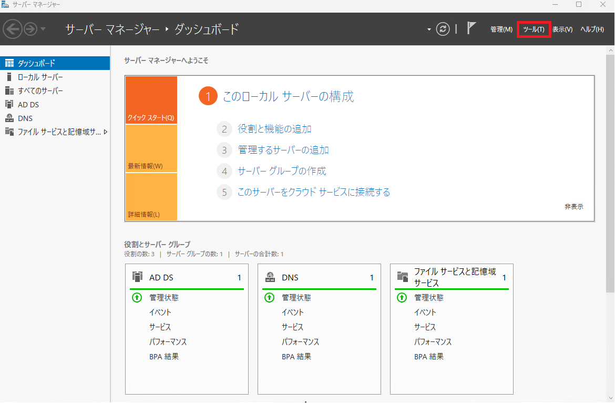Go back with the back arrow button
The height and width of the screenshot is (403, 615).
point(13,29)
